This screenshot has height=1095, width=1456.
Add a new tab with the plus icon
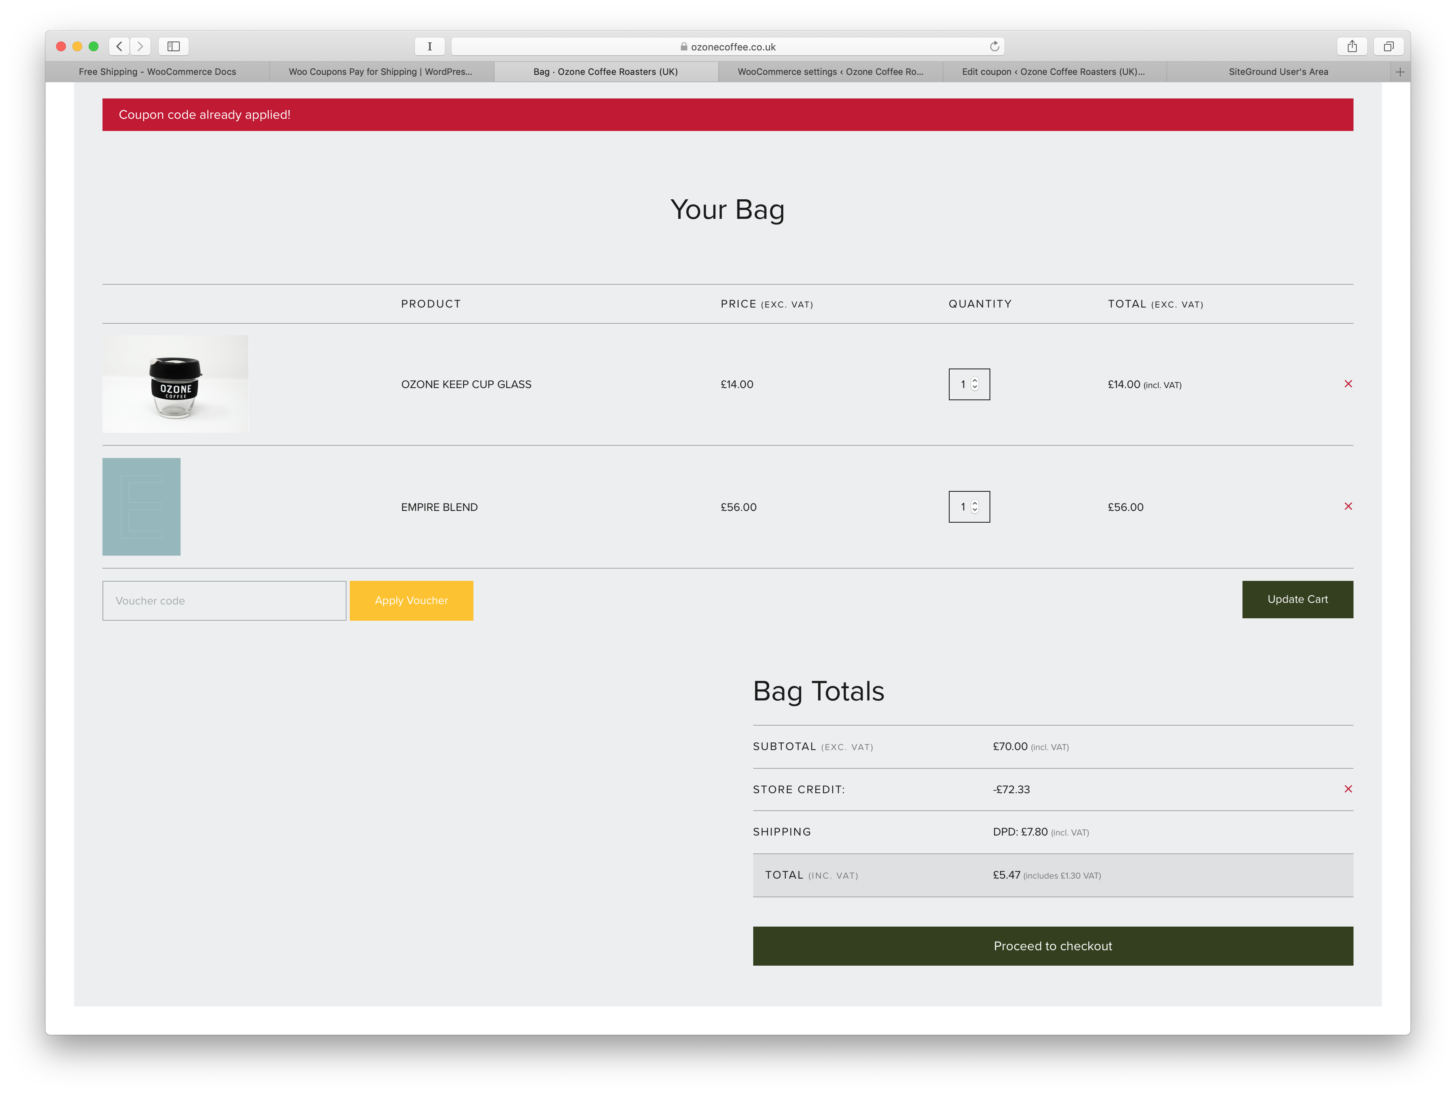(1400, 72)
